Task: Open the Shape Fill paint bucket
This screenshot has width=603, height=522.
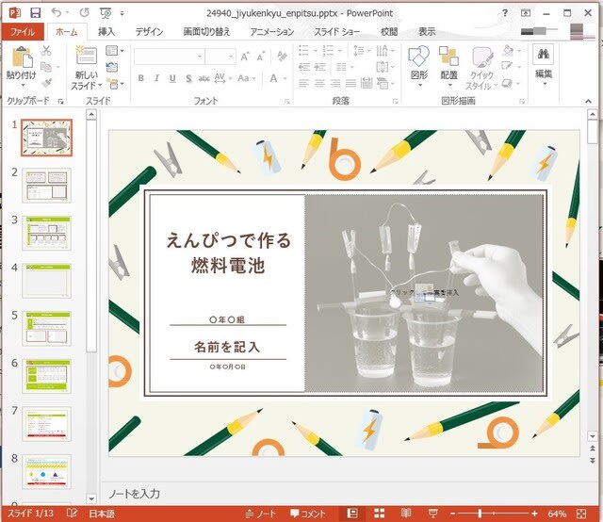Action: 508,50
